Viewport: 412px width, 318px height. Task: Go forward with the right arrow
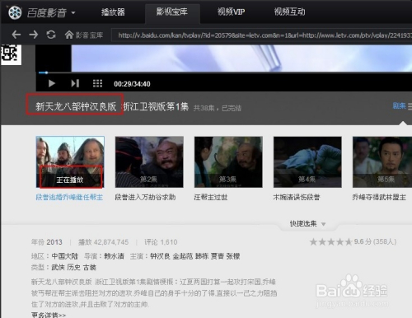(x=34, y=35)
